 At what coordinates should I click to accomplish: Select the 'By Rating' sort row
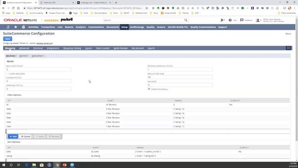pos(148,156)
